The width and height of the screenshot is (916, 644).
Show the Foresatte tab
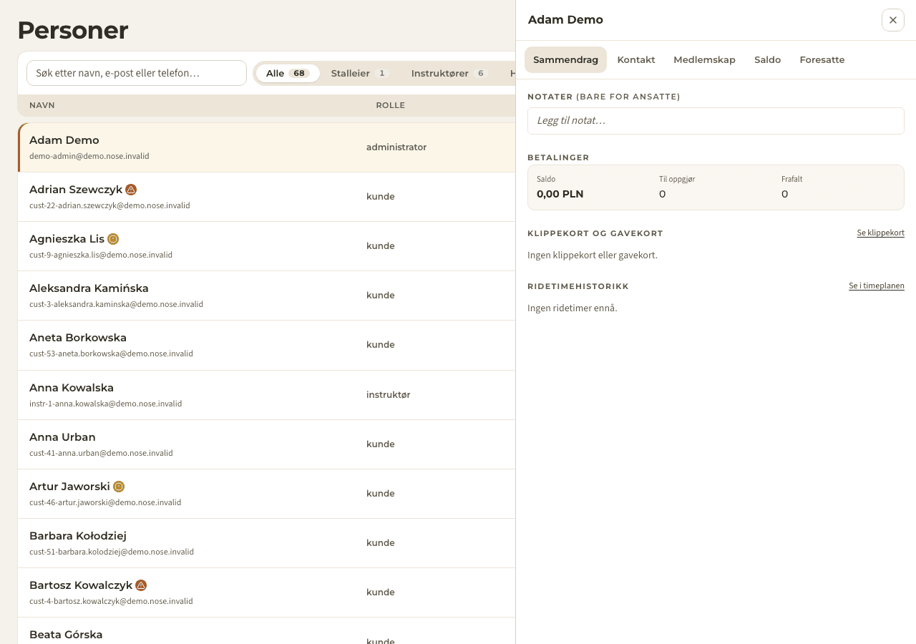[x=822, y=59]
